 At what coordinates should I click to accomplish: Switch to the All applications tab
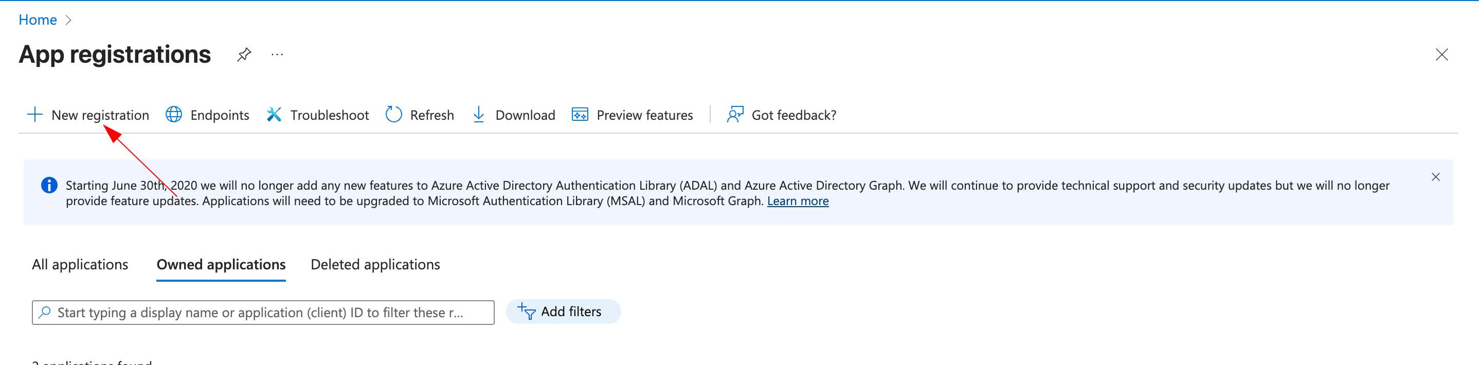coord(80,265)
